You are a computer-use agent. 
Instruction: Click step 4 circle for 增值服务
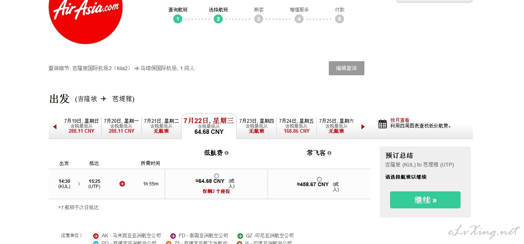click(299, 19)
